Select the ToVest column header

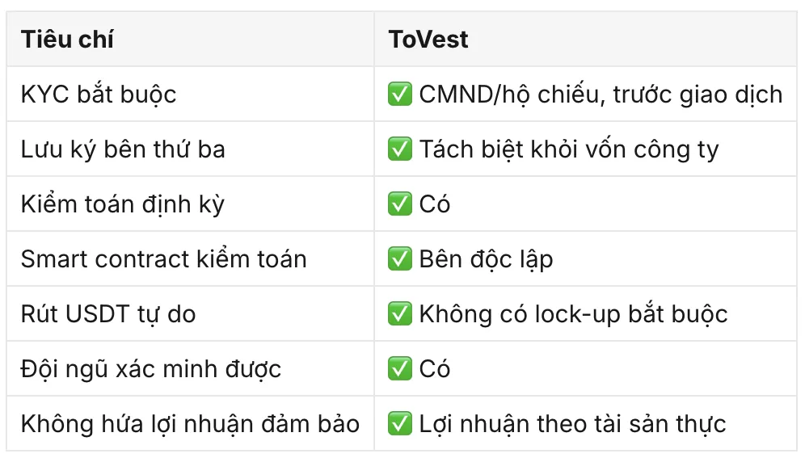point(585,39)
